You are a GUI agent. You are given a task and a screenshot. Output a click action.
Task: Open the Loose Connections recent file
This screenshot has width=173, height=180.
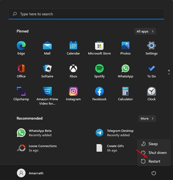click(37, 148)
